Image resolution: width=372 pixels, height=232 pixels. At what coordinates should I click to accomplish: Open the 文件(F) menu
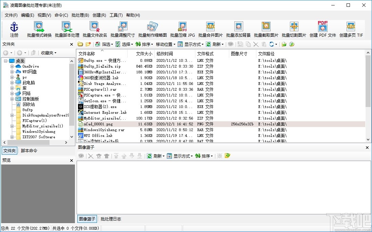(x=11, y=15)
